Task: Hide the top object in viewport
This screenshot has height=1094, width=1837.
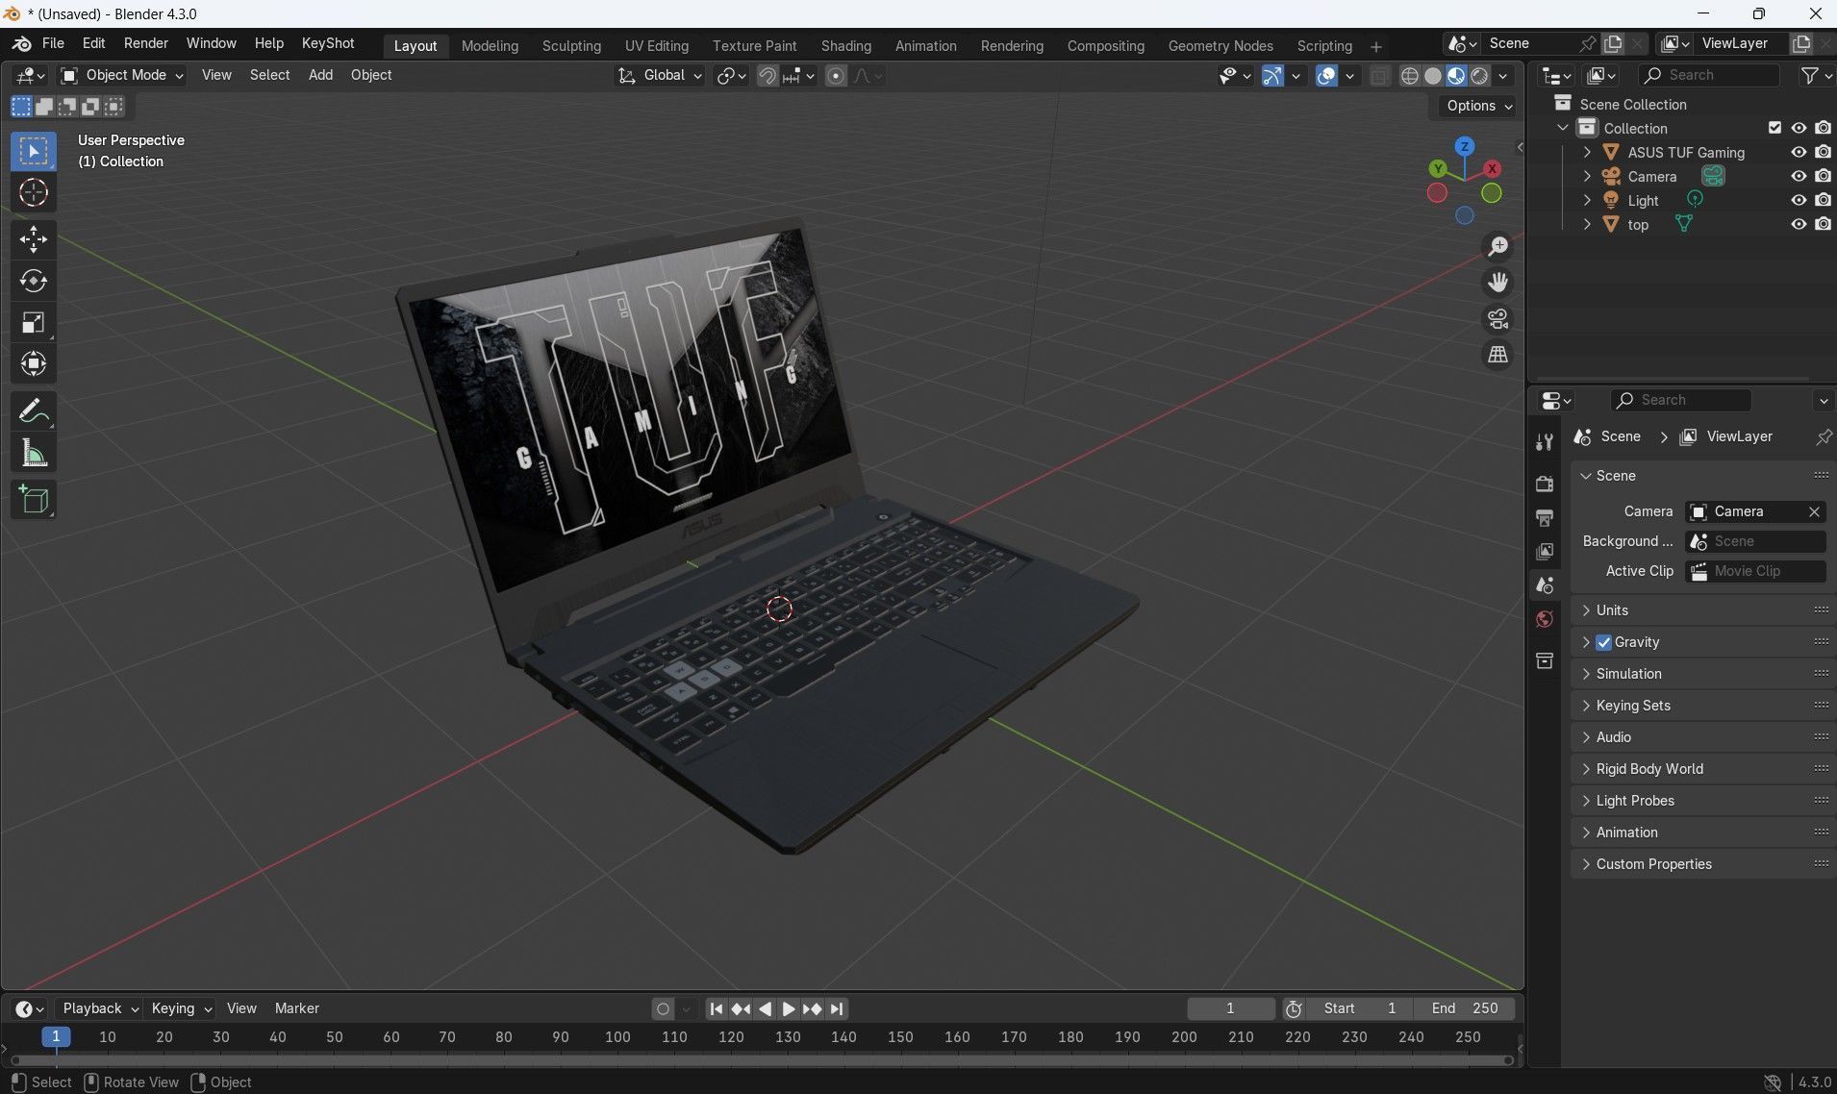Action: [x=1798, y=224]
